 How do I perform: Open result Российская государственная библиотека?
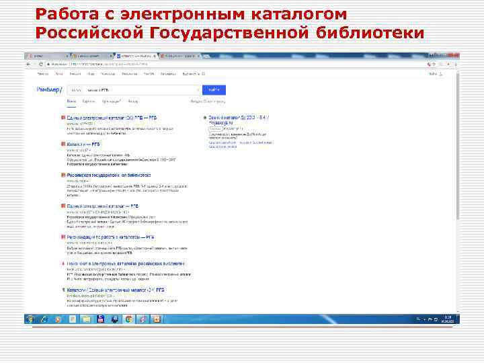coord(109,175)
